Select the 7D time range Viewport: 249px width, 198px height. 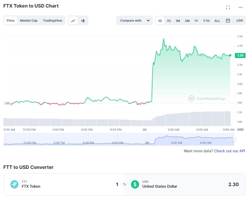click(x=169, y=21)
